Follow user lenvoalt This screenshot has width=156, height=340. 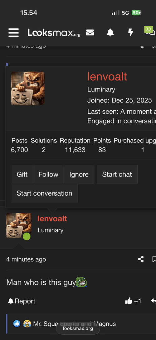(48, 174)
